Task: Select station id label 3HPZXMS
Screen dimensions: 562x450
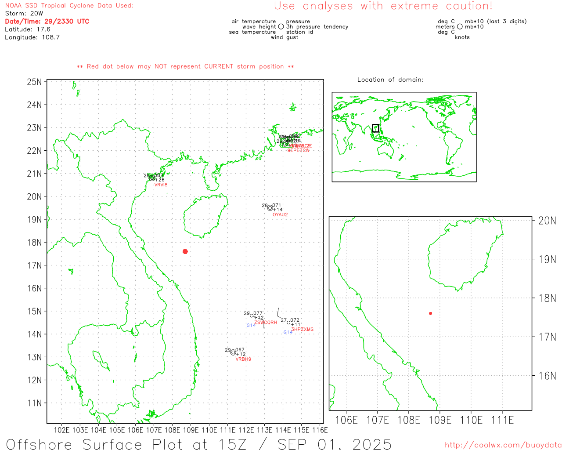Action: pos(303,330)
